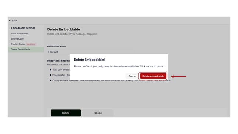The height and width of the screenshot is (134, 238).
Task: Click the 'Once deleted, this' bullet text
Action: tap(61, 75)
